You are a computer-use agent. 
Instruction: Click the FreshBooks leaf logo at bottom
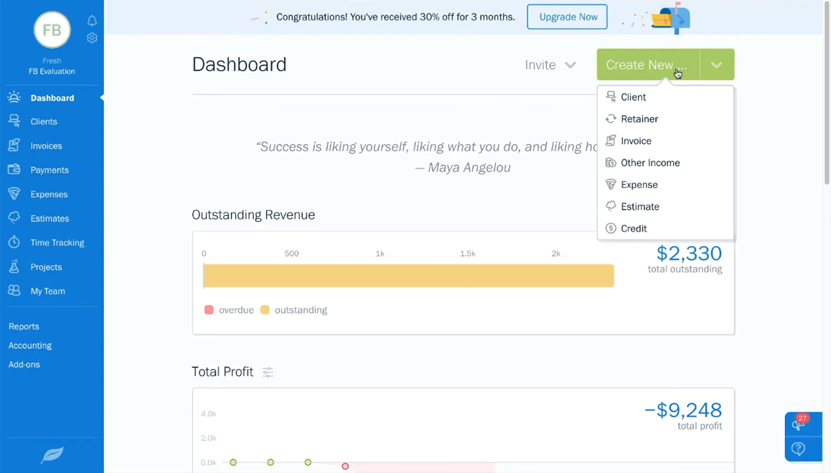[x=52, y=455]
